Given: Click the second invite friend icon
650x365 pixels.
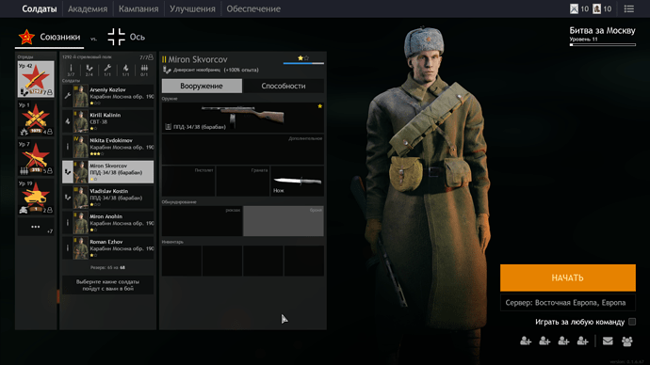Looking at the screenshot, I should click(x=544, y=341).
